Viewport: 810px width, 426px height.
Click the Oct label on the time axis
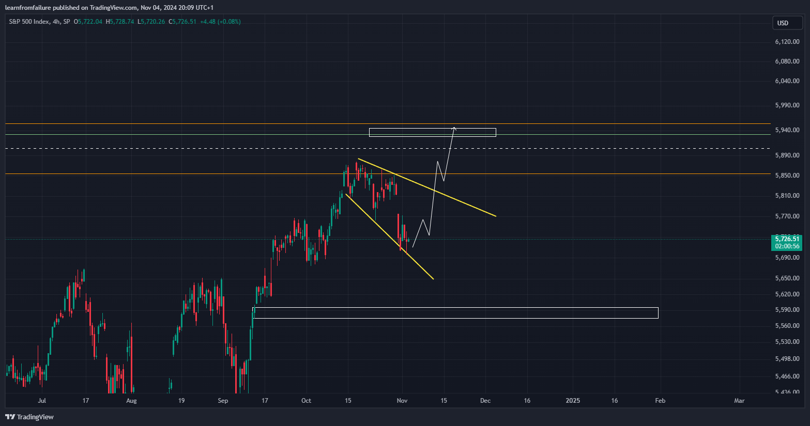point(306,401)
